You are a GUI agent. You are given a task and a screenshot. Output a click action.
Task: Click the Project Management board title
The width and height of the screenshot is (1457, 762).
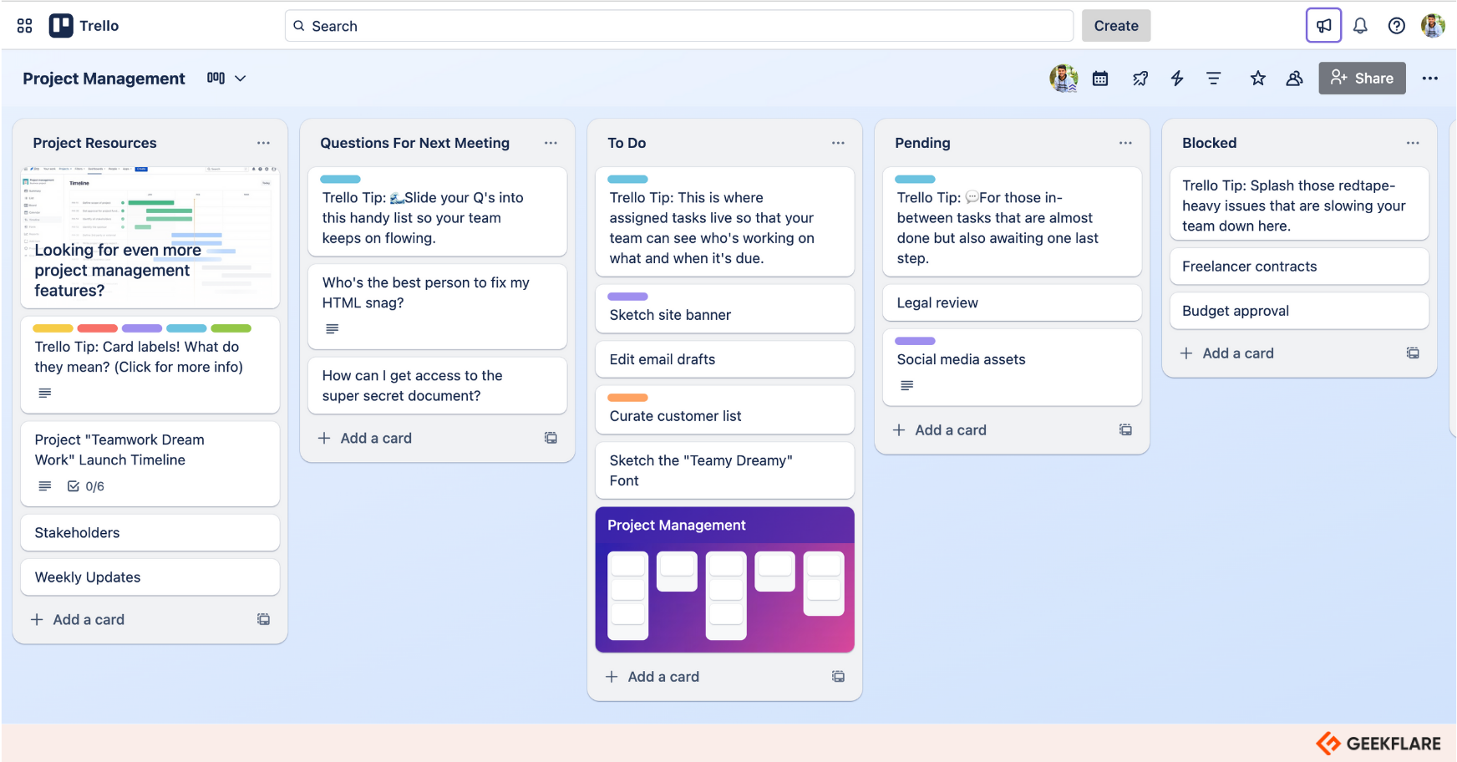point(104,79)
